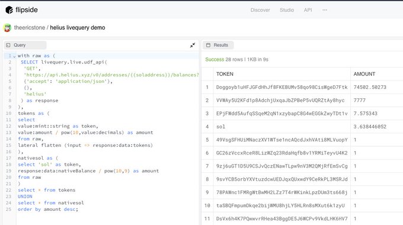This screenshot has width=403, height=225.
Task: Select token cell starting with GC26zVccxRceR8
Action: pyautogui.click(x=282, y=153)
